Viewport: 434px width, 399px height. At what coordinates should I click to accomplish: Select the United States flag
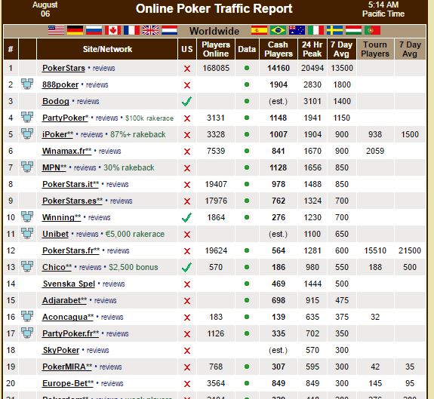[x=56, y=30]
